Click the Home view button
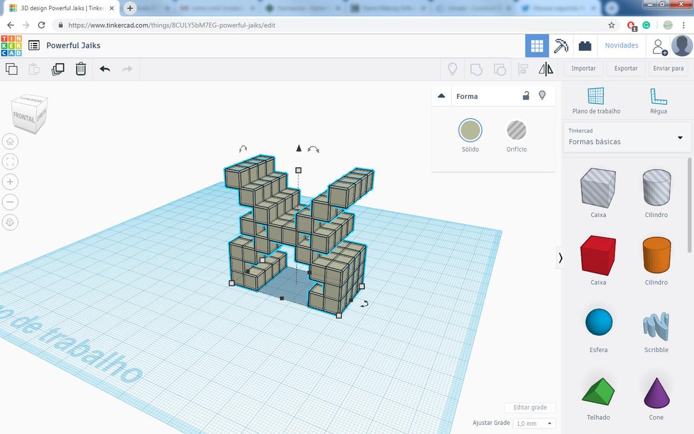Image resolution: width=694 pixels, height=434 pixels. [10, 141]
